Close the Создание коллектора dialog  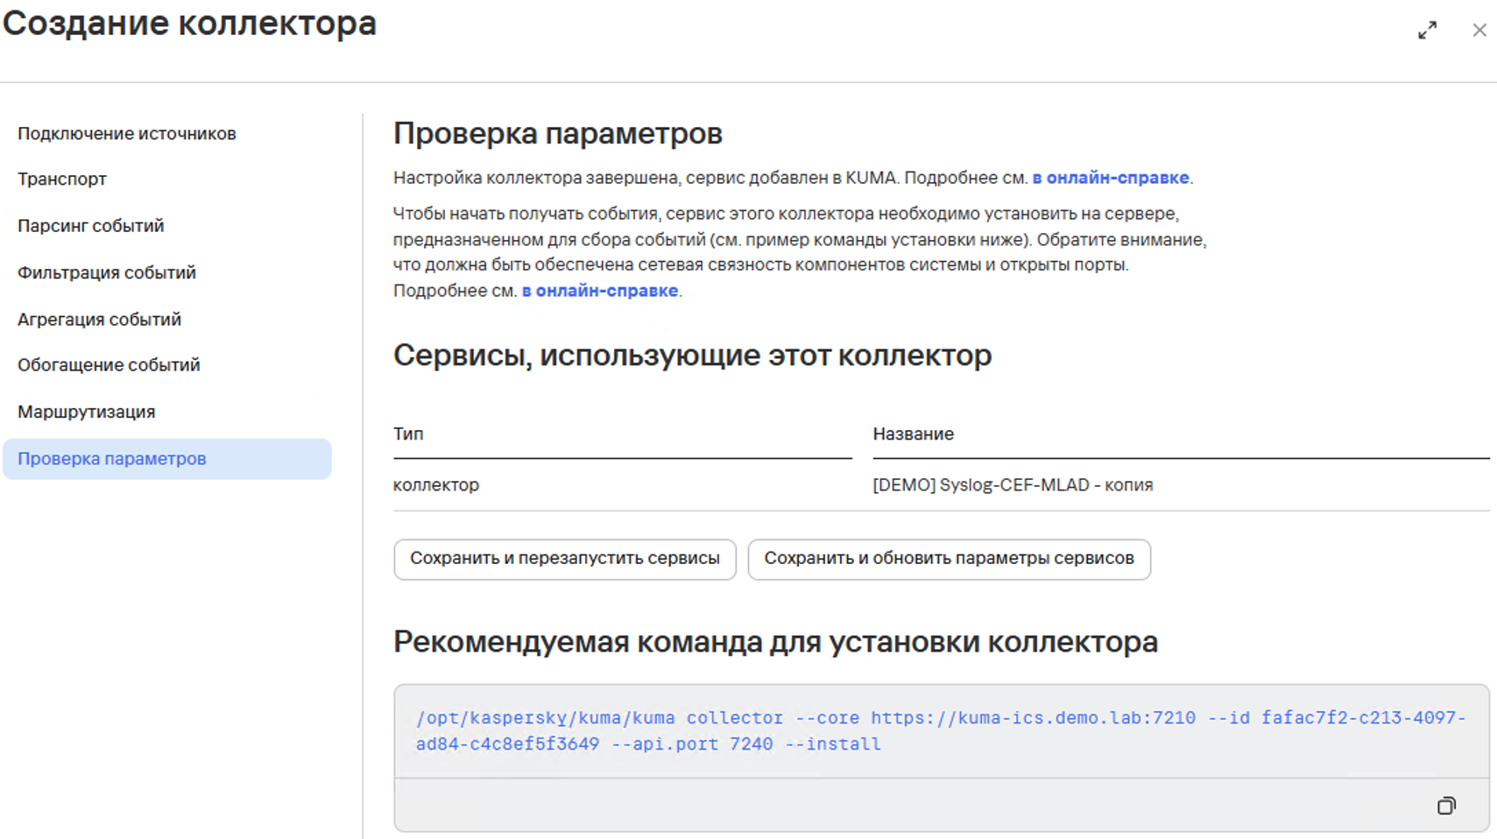coord(1479,31)
